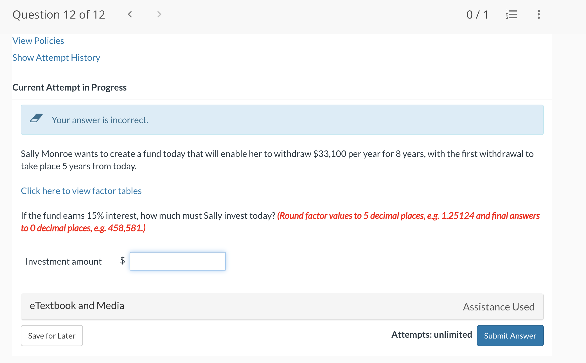This screenshot has height=363, width=586.
Task: Go to next question arrow
Action: click(159, 14)
